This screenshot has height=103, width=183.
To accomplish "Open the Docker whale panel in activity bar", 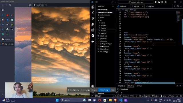I will click(93, 41).
